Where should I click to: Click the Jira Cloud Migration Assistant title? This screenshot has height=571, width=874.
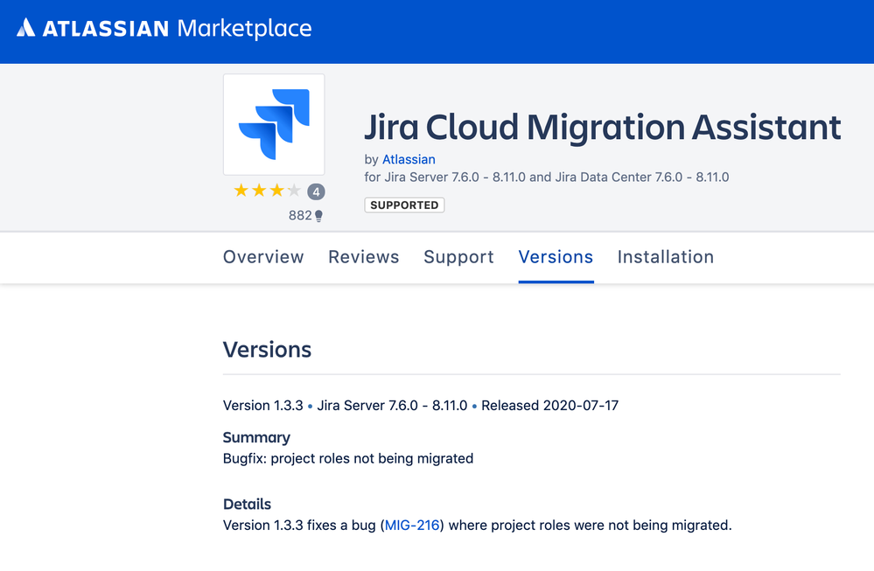[602, 128]
